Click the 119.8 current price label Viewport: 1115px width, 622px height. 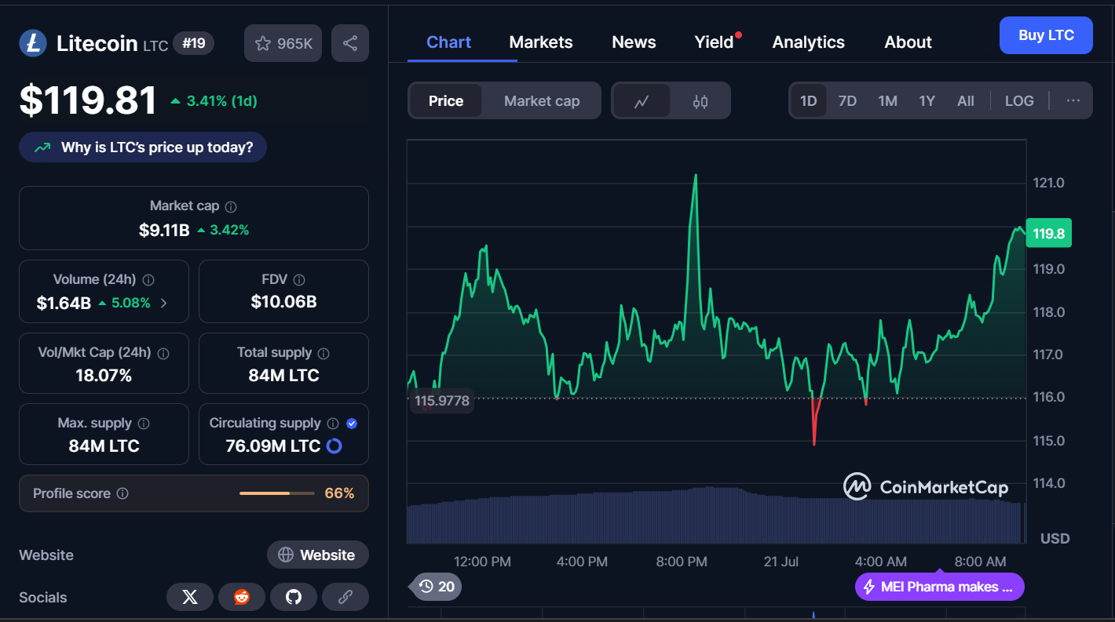1048,233
